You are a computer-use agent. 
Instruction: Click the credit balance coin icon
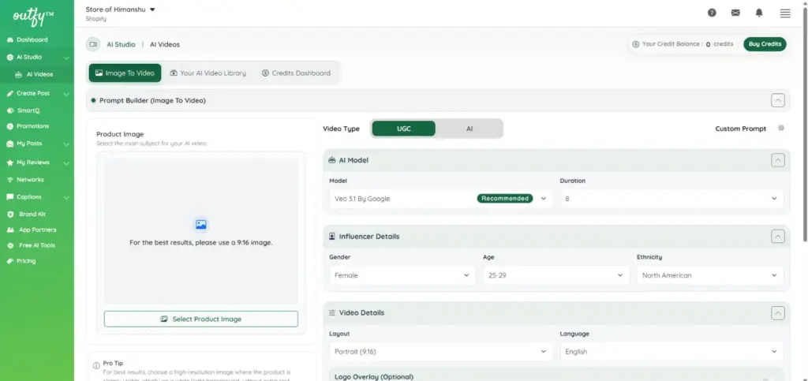point(635,44)
